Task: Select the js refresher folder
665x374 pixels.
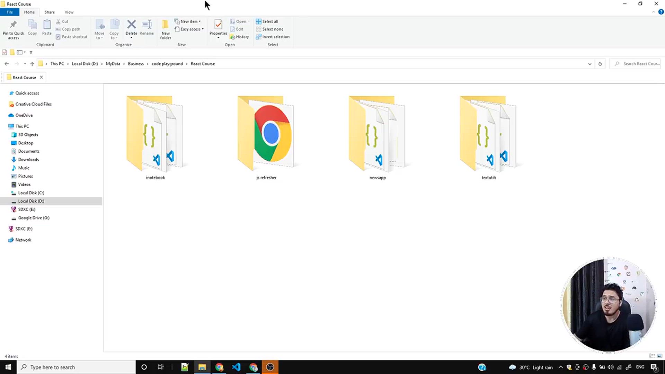Action: click(x=266, y=138)
